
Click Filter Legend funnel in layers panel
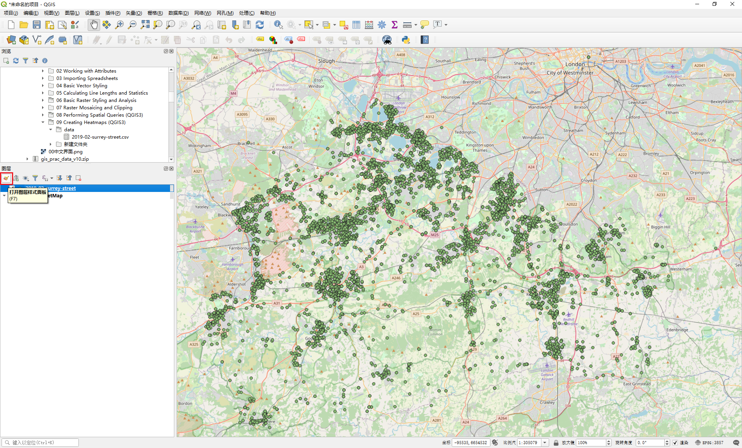click(35, 178)
